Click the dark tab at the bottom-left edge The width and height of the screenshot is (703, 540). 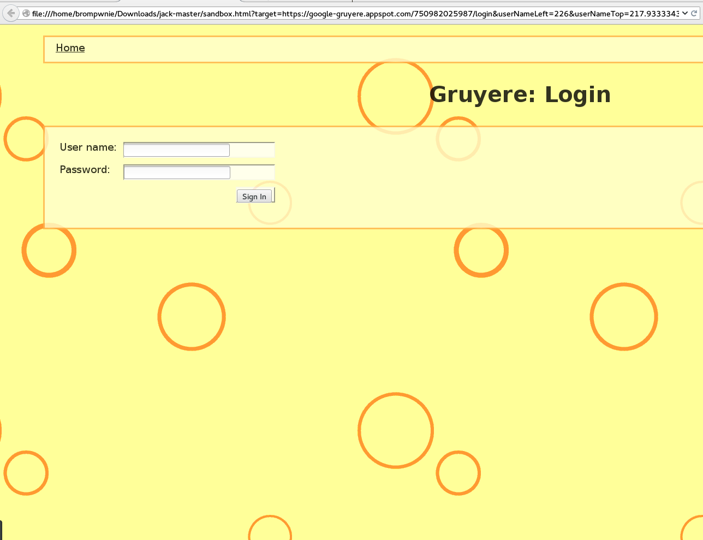tap(1, 530)
